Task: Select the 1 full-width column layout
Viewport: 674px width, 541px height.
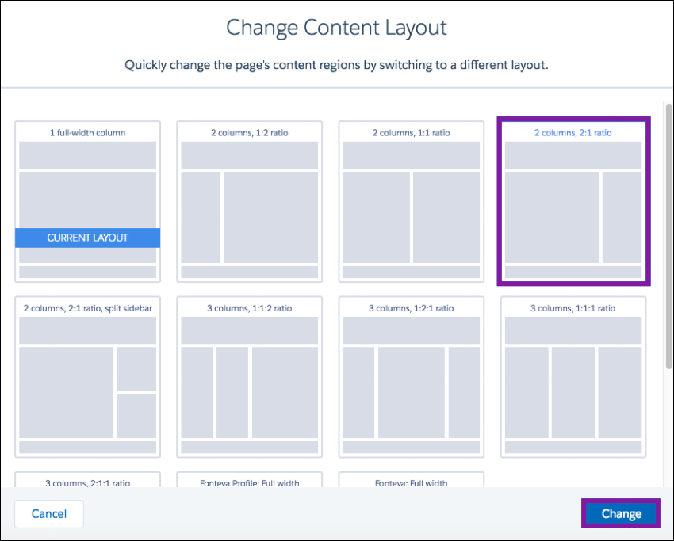Action: tap(88, 201)
